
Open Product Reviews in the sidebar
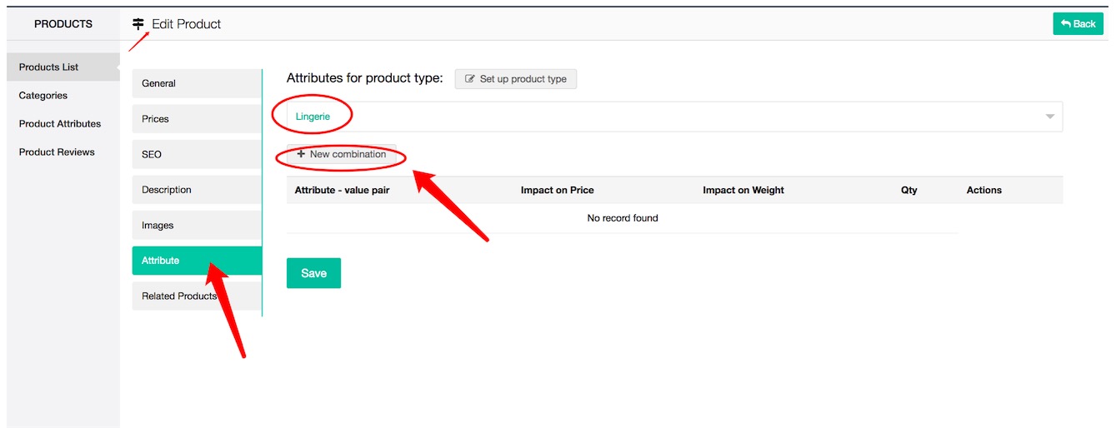(x=57, y=152)
